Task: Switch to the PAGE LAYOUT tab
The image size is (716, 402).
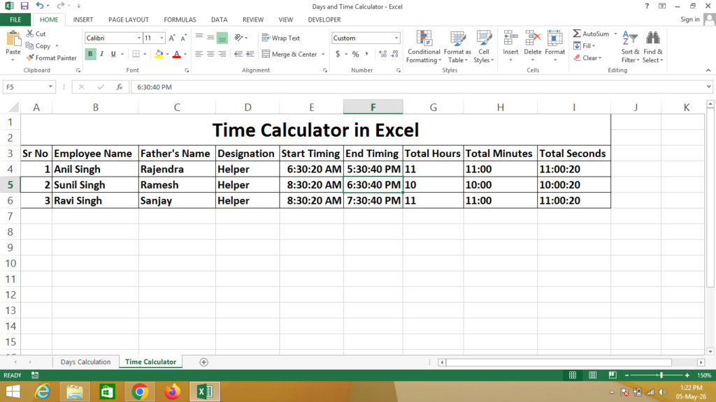Action: pyautogui.click(x=129, y=20)
